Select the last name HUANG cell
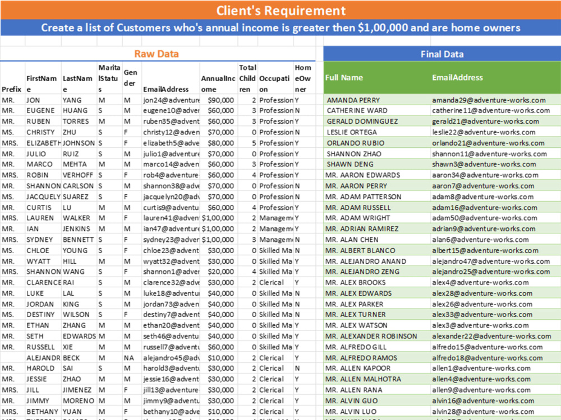561x420 pixels. [x=79, y=111]
